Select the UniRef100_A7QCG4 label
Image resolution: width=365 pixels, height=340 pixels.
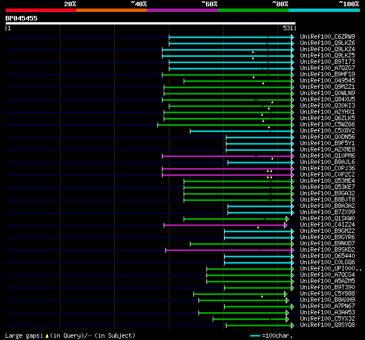[327, 275]
